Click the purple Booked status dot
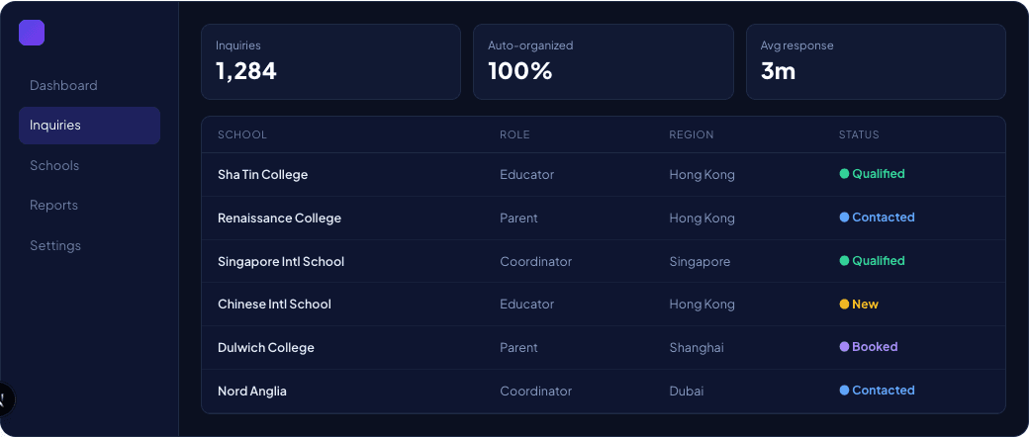The image size is (1029, 437). (845, 346)
